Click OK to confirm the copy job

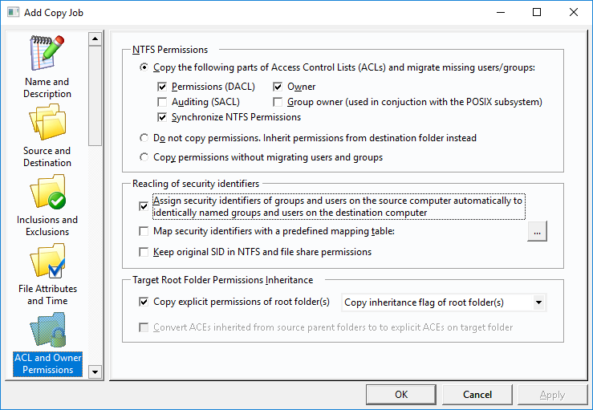[x=401, y=395]
